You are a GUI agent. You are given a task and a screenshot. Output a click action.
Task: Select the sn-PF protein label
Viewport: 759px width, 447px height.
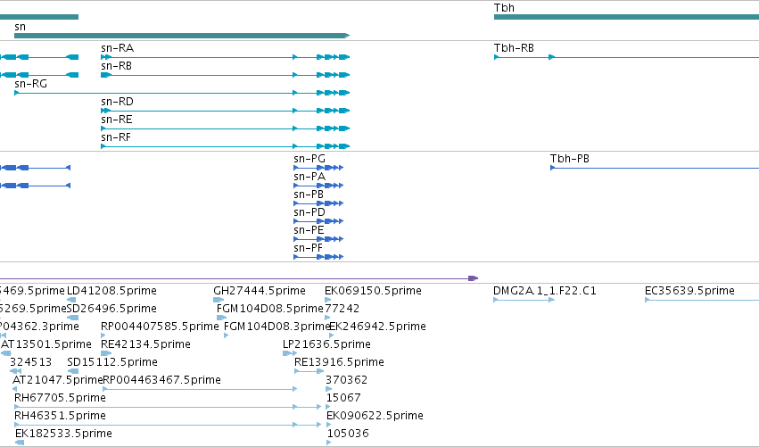point(308,248)
